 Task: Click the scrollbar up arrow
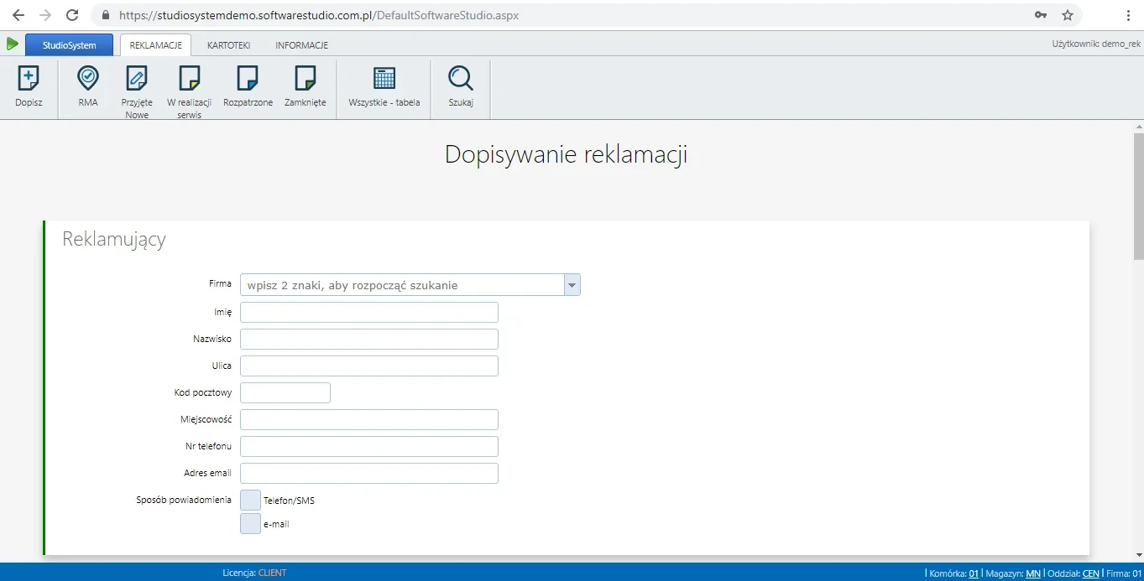tap(1138, 126)
